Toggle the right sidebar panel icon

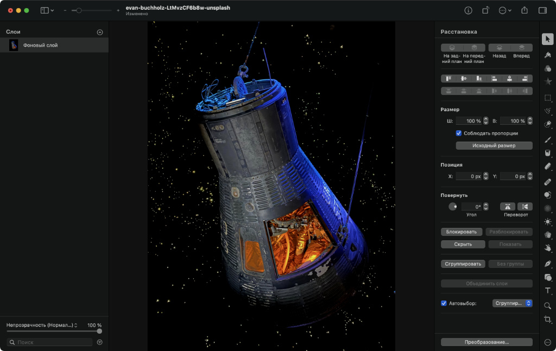point(542,10)
